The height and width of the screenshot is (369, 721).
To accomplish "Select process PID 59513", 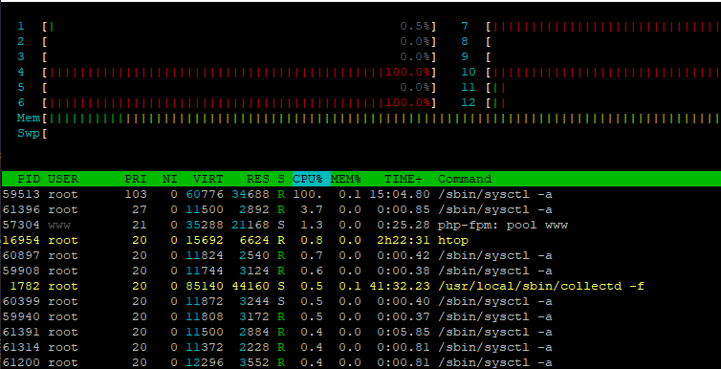I will pyautogui.click(x=361, y=194).
